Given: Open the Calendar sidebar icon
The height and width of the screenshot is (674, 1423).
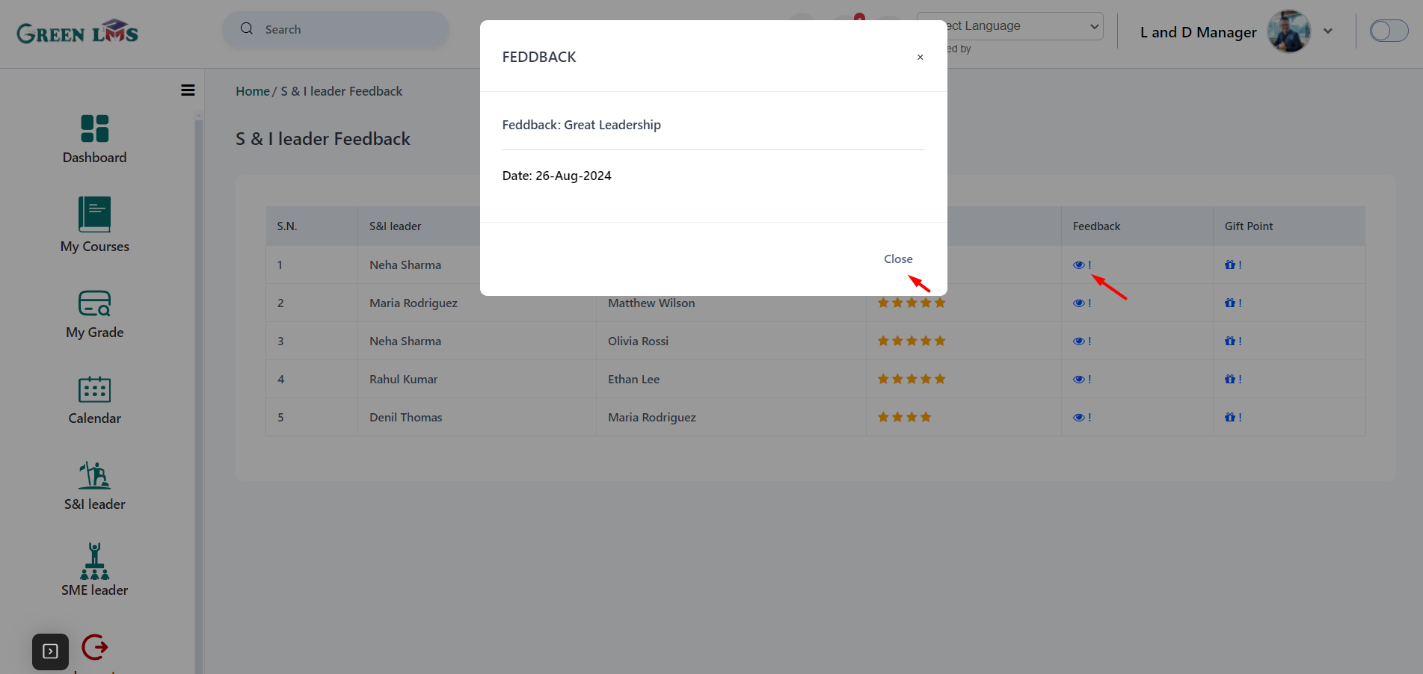Looking at the screenshot, I should click(95, 389).
